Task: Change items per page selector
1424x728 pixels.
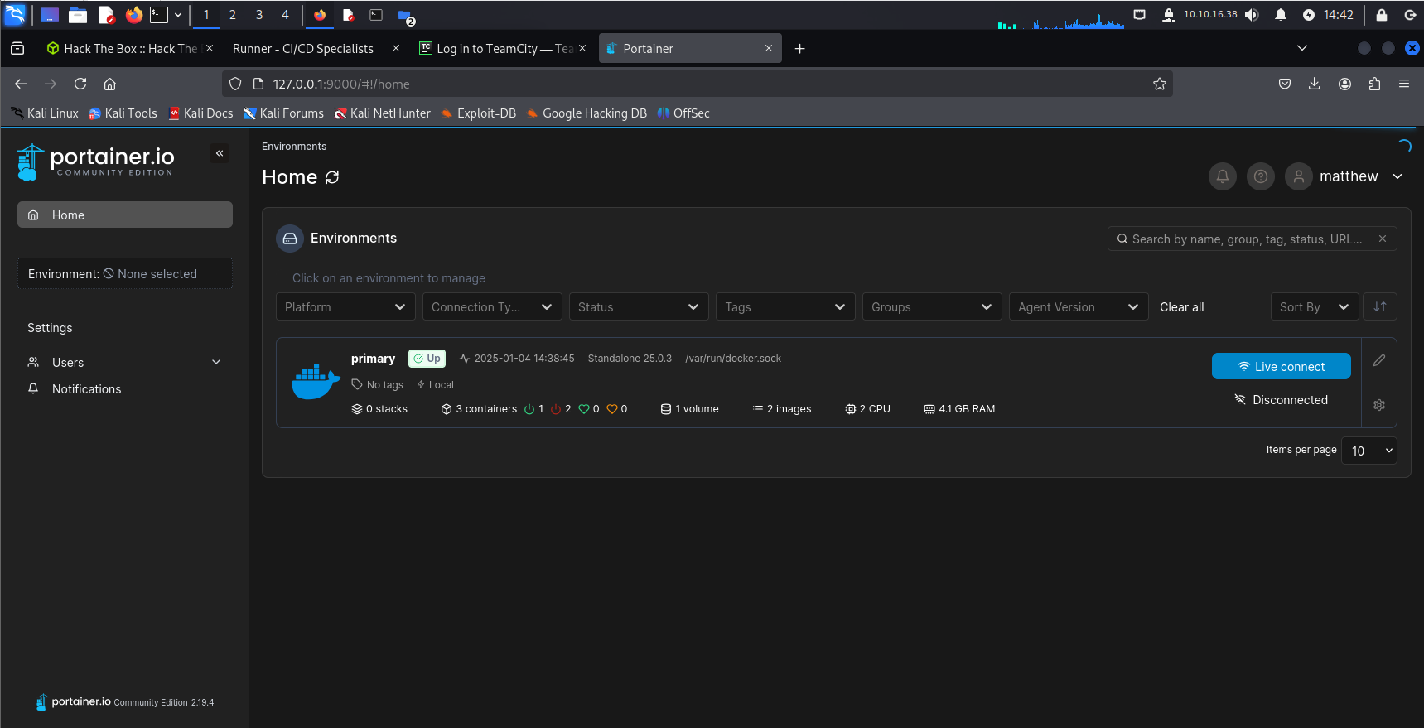Action: tap(1368, 451)
